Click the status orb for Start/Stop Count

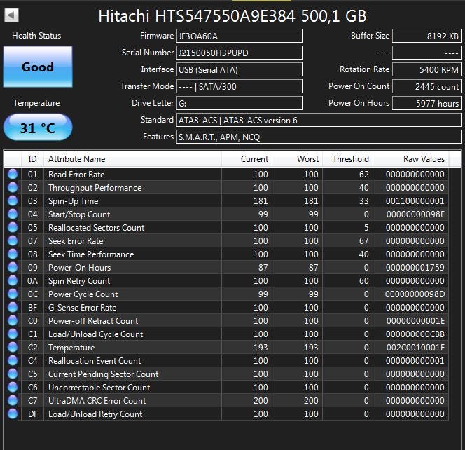click(13, 214)
